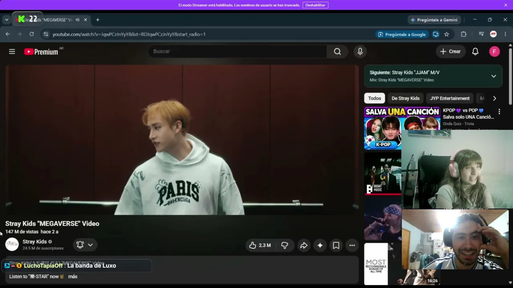Close the Stray Kids MEGAVERSE tab

click(x=85, y=20)
